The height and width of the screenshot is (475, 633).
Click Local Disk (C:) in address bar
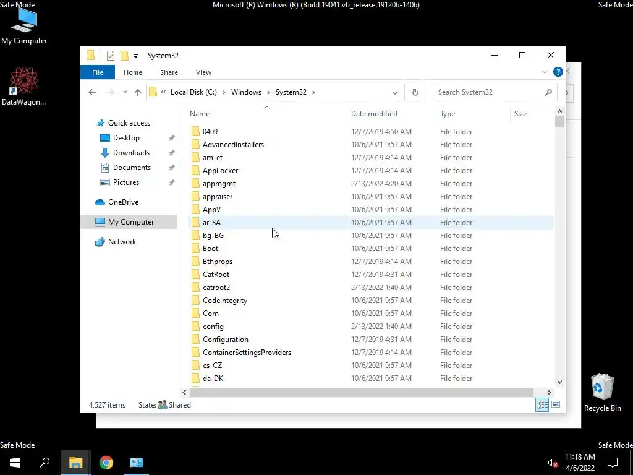[193, 92]
